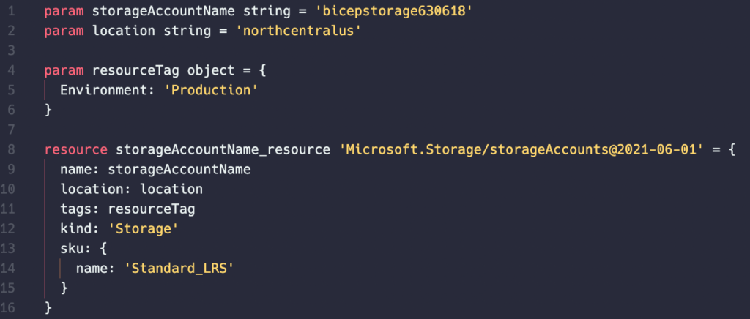Click the 'tags: resourceTag' property line
The height and width of the screenshot is (319, 750).
[x=127, y=209]
